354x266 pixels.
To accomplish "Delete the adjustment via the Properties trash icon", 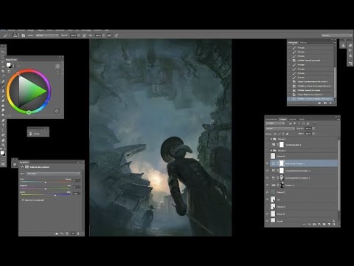I will 78,233.
